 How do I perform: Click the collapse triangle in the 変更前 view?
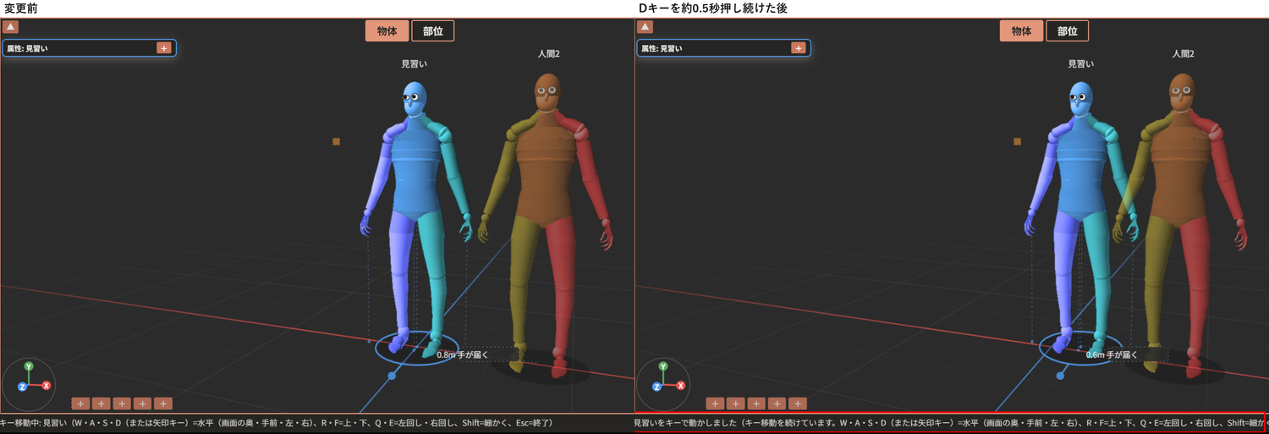[x=11, y=27]
